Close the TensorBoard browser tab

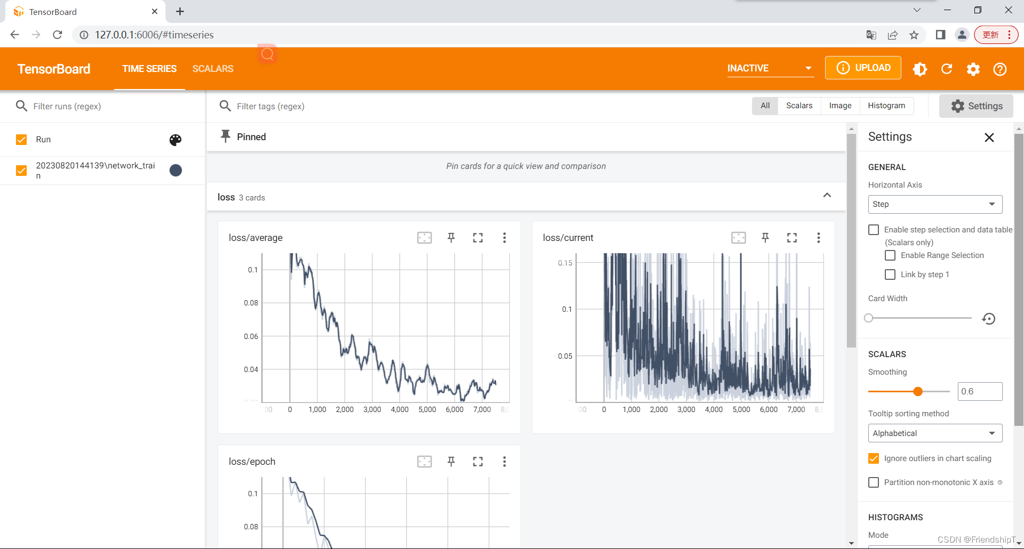click(155, 12)
